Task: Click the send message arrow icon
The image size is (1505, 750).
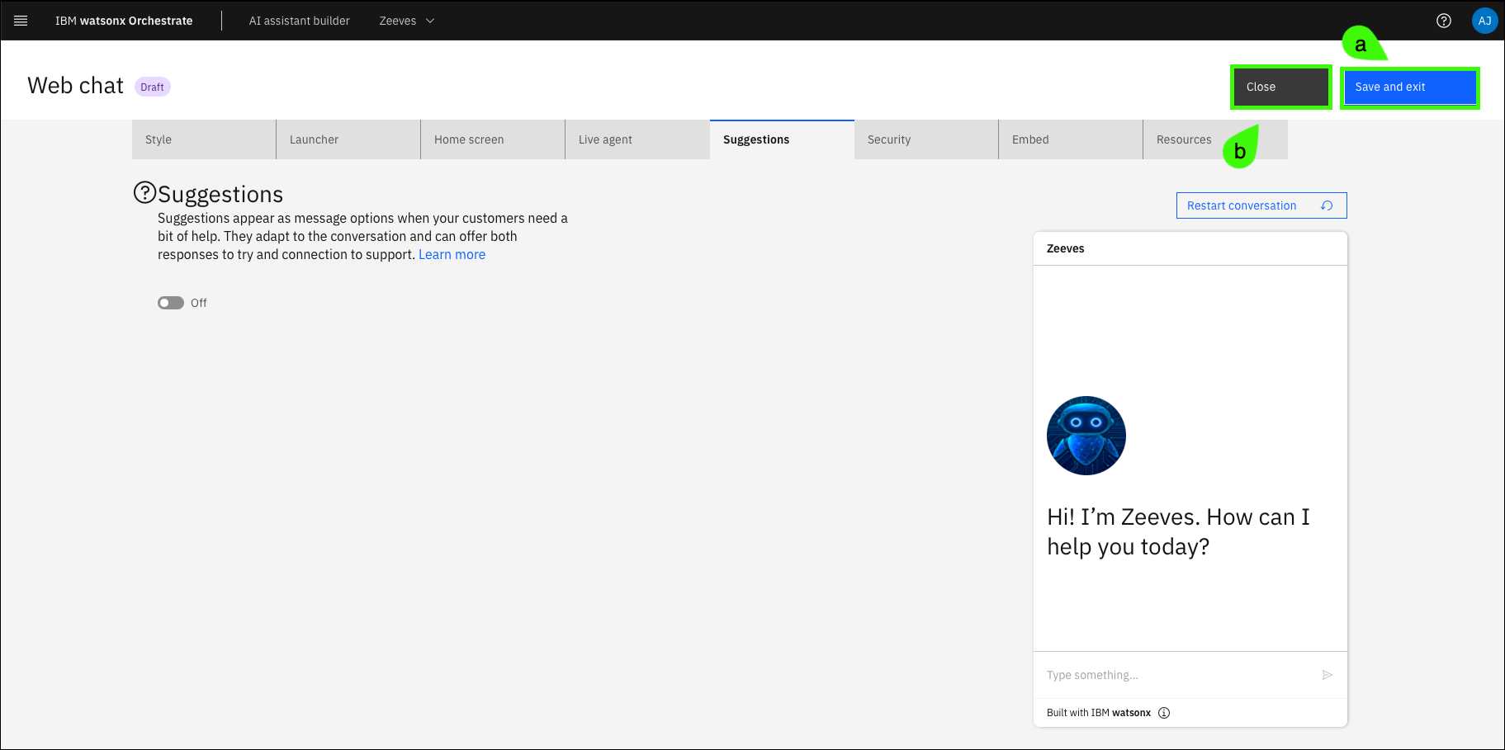Action: [x=1327, y=675]
